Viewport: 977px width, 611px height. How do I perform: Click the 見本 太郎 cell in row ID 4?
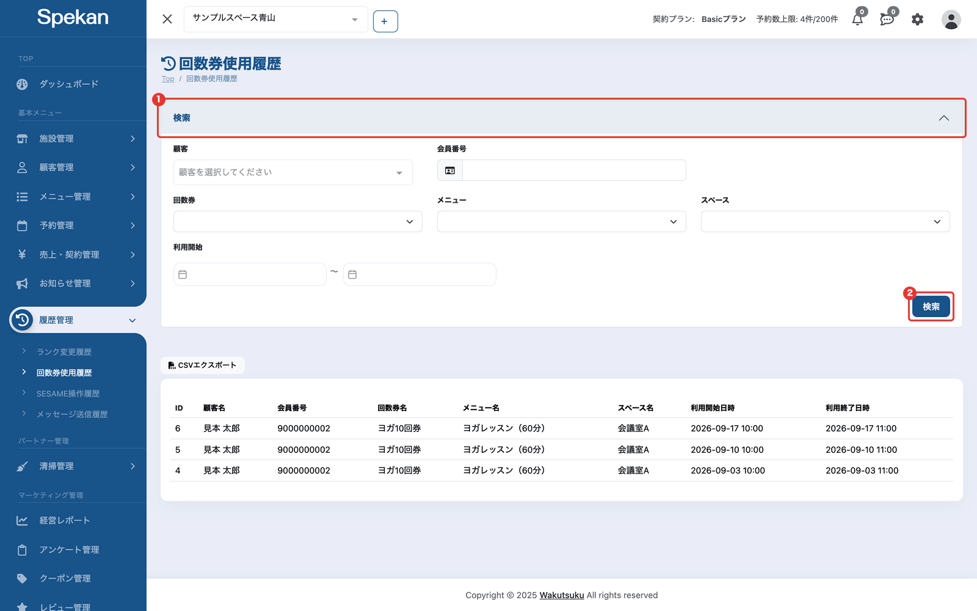[x=222, y=470]
